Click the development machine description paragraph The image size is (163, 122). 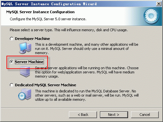(x=87, y=49)
